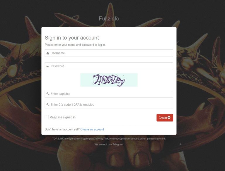The height and width of the screenshot is (171, 225).
Task: Tick the Keep me signed in checkbox
Action: [47, 117]
